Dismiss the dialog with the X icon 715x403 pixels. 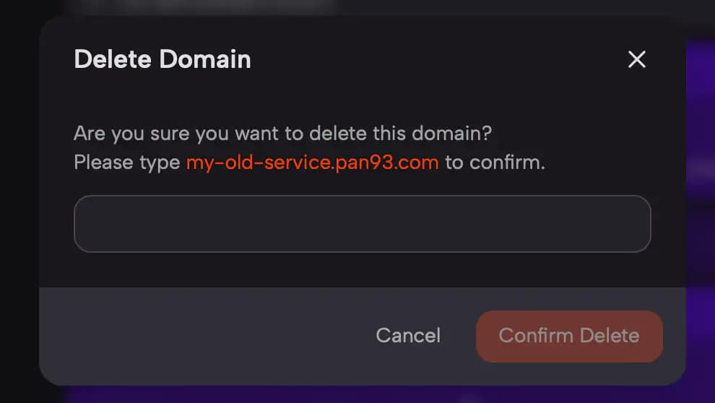[x=636, y=59]
